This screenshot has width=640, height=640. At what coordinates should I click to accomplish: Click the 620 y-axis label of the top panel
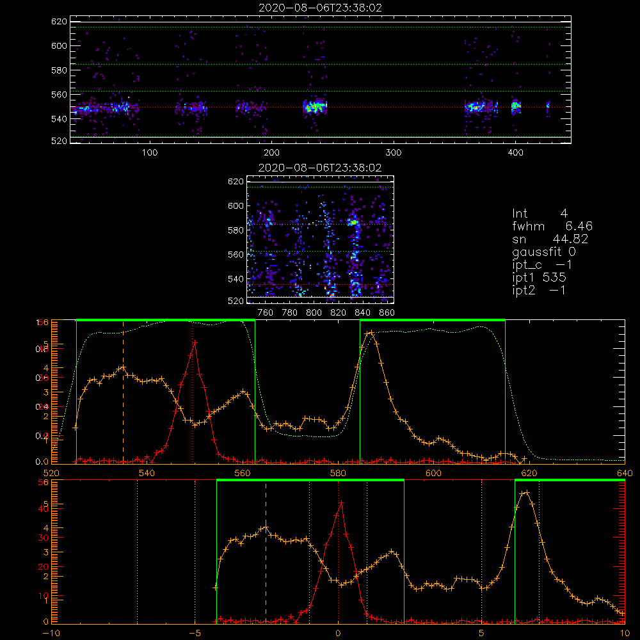(x=59, y=21)
